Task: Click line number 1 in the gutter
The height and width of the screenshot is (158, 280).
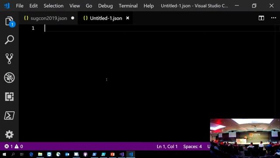Action: (x=33, y=28)
